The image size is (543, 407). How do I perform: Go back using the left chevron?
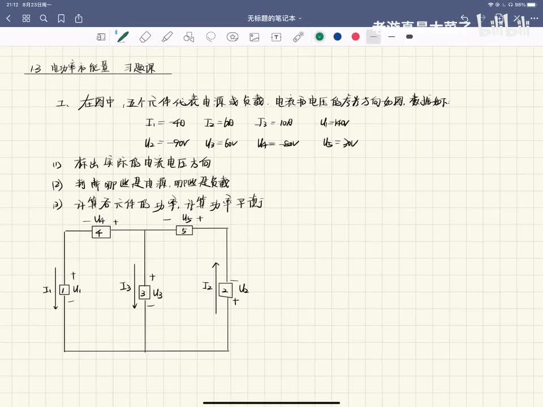coord(8,18)
